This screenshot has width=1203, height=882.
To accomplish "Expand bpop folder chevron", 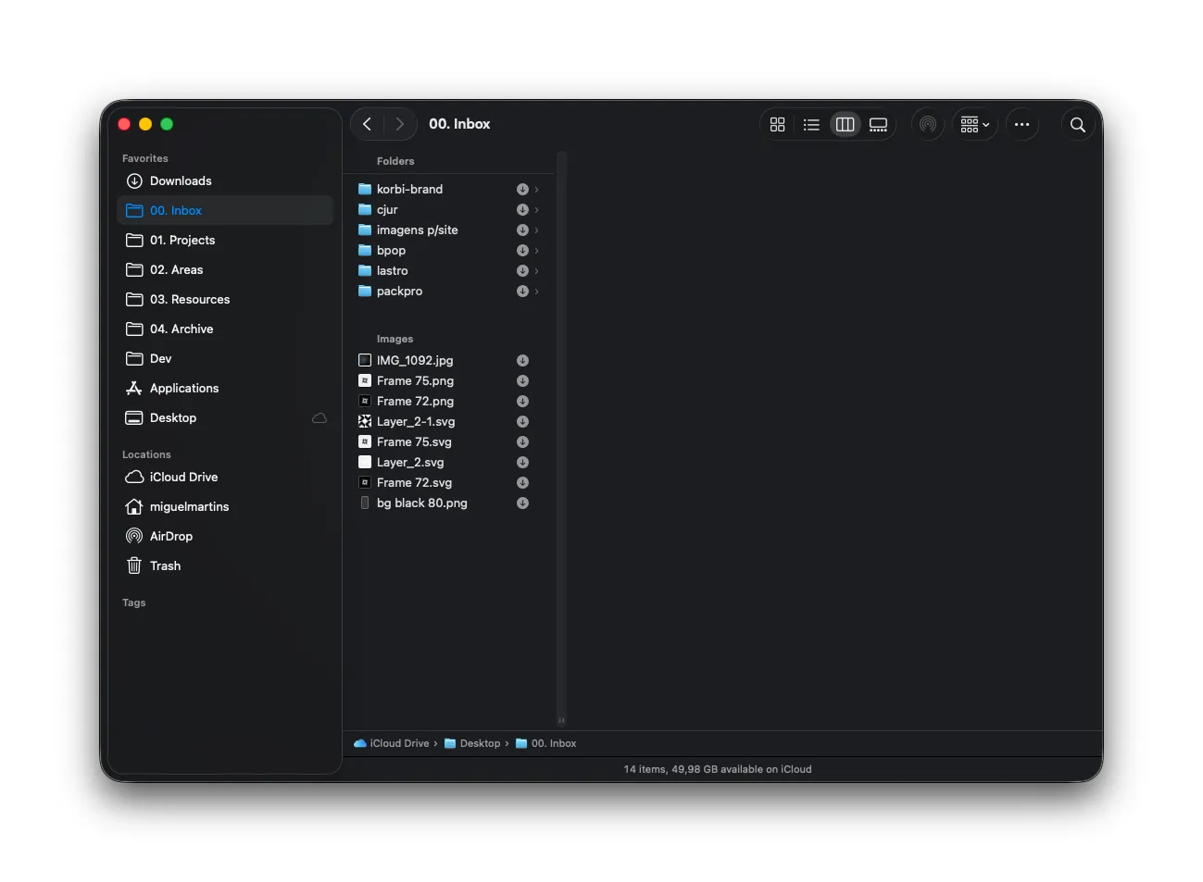I will click(536, 250).
